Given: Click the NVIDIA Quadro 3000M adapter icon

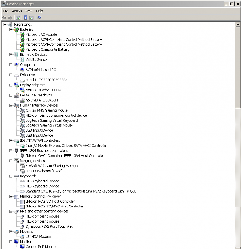Looking at the screenshot, I should coord(22,90).
